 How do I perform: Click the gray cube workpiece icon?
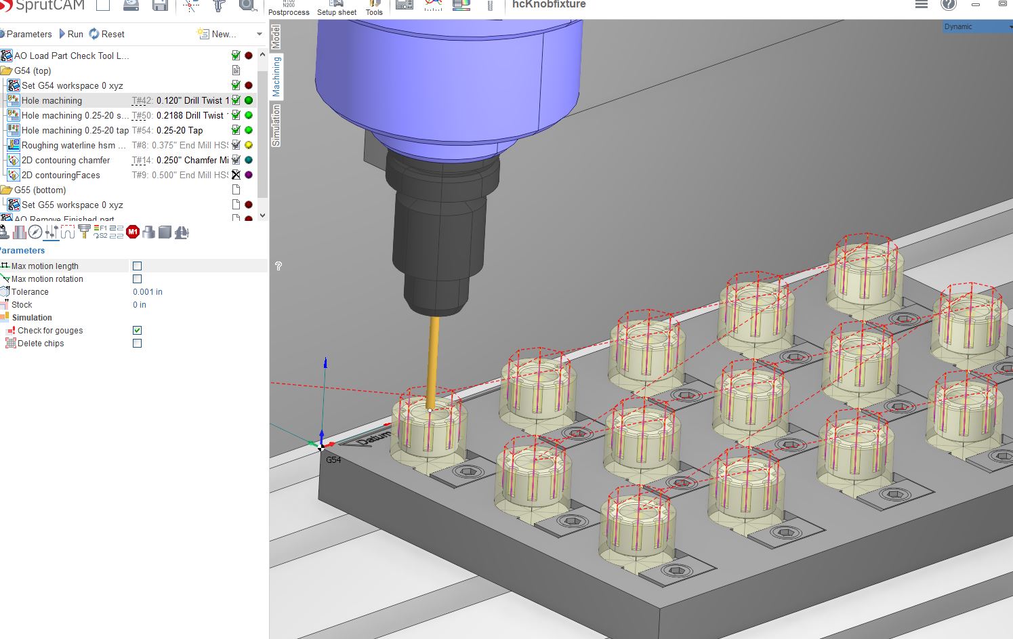click(x=165, y=232)
